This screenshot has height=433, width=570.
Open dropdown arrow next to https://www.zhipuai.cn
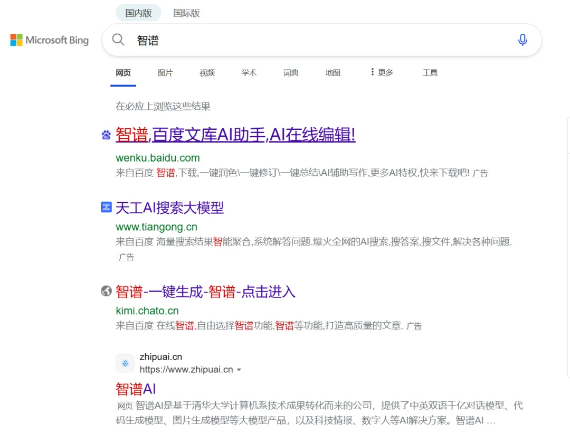(x=239, y=370)
